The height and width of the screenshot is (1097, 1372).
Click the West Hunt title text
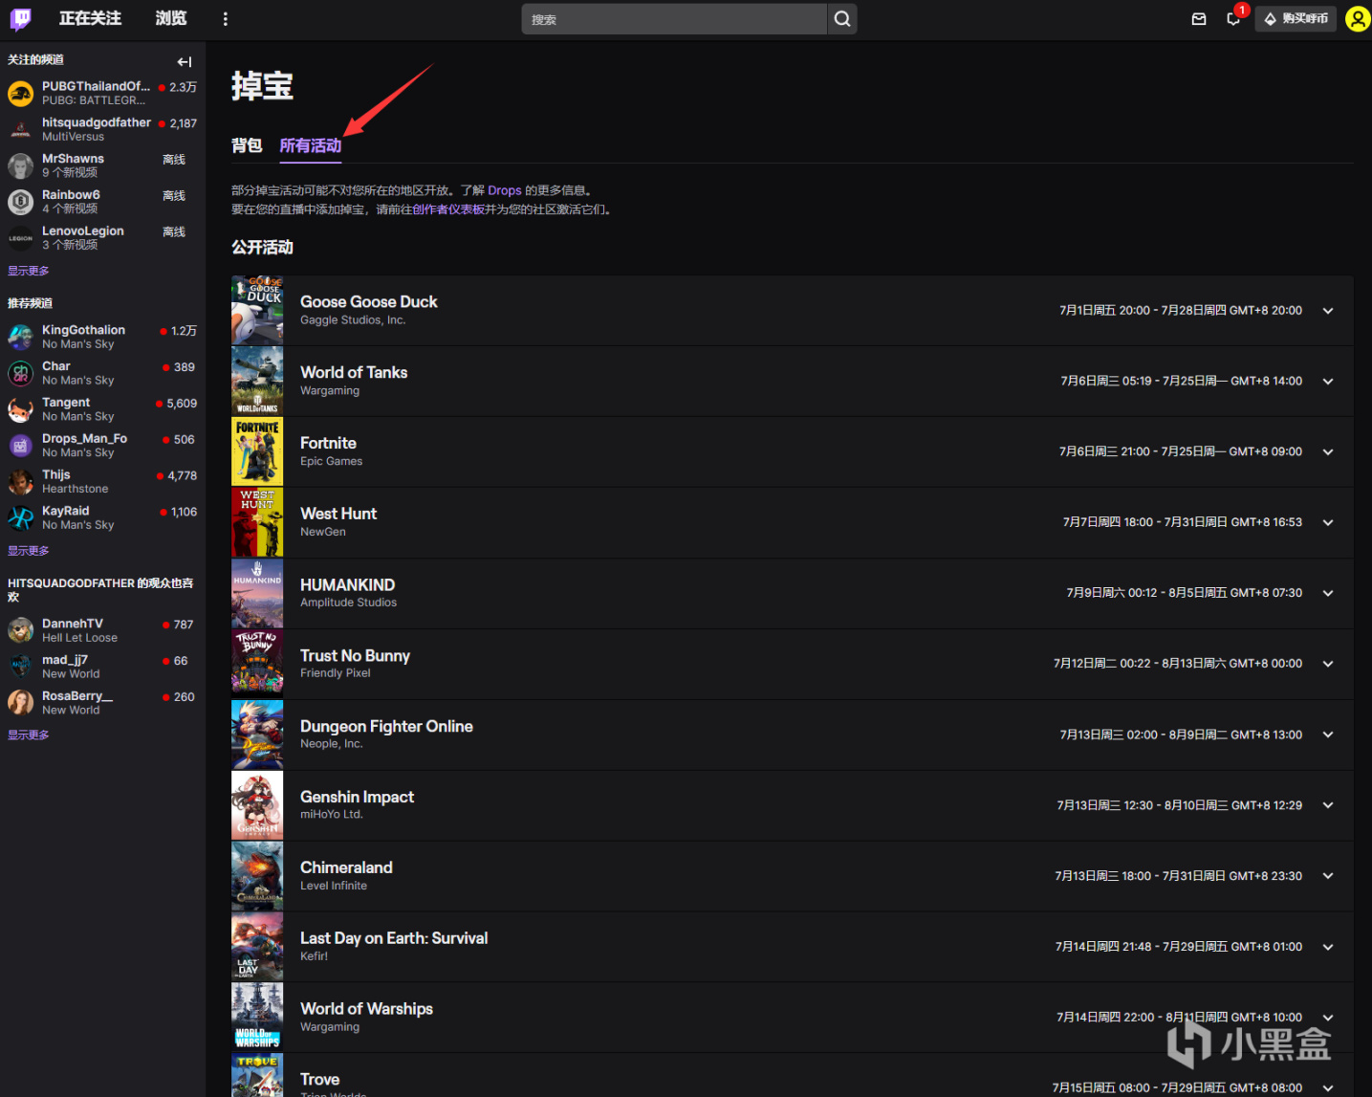338,514
